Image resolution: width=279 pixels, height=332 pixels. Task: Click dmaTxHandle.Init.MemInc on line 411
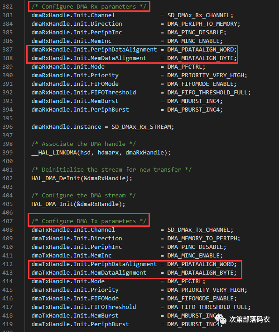[x=72, y=256]
